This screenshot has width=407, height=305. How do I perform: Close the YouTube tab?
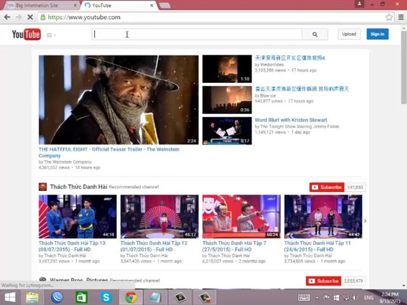click(x=152, y=5)
